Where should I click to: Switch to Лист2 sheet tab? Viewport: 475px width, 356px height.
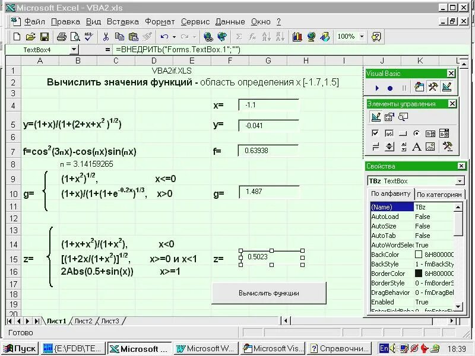pos(83,321)
